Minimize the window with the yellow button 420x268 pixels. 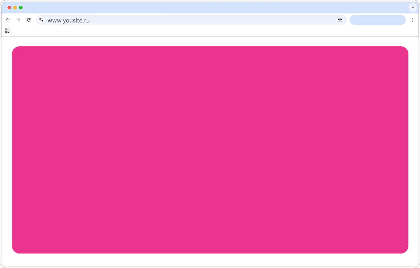click(x=15, y=8)
